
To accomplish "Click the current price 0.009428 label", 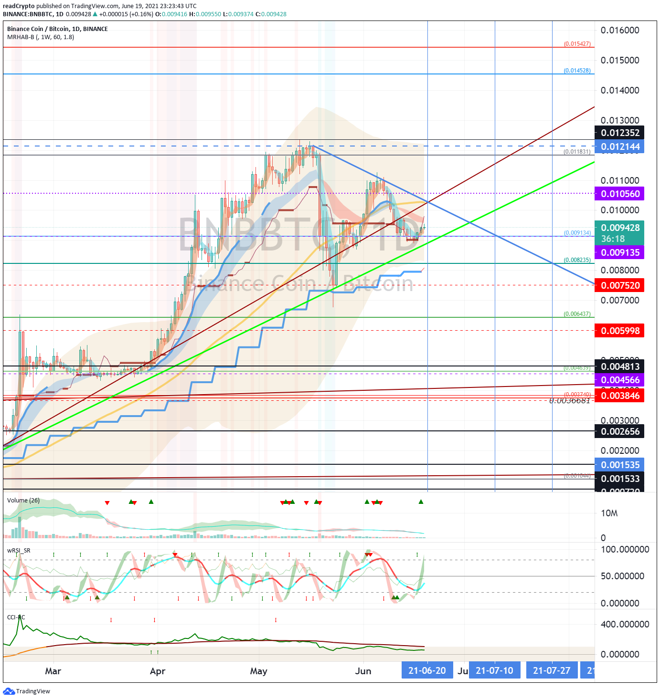I will click(x=619, y=233).
